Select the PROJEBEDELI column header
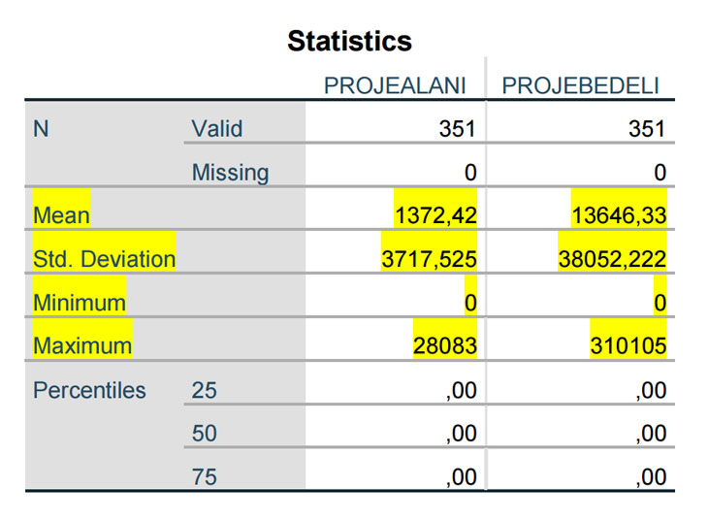 point(580,85)
